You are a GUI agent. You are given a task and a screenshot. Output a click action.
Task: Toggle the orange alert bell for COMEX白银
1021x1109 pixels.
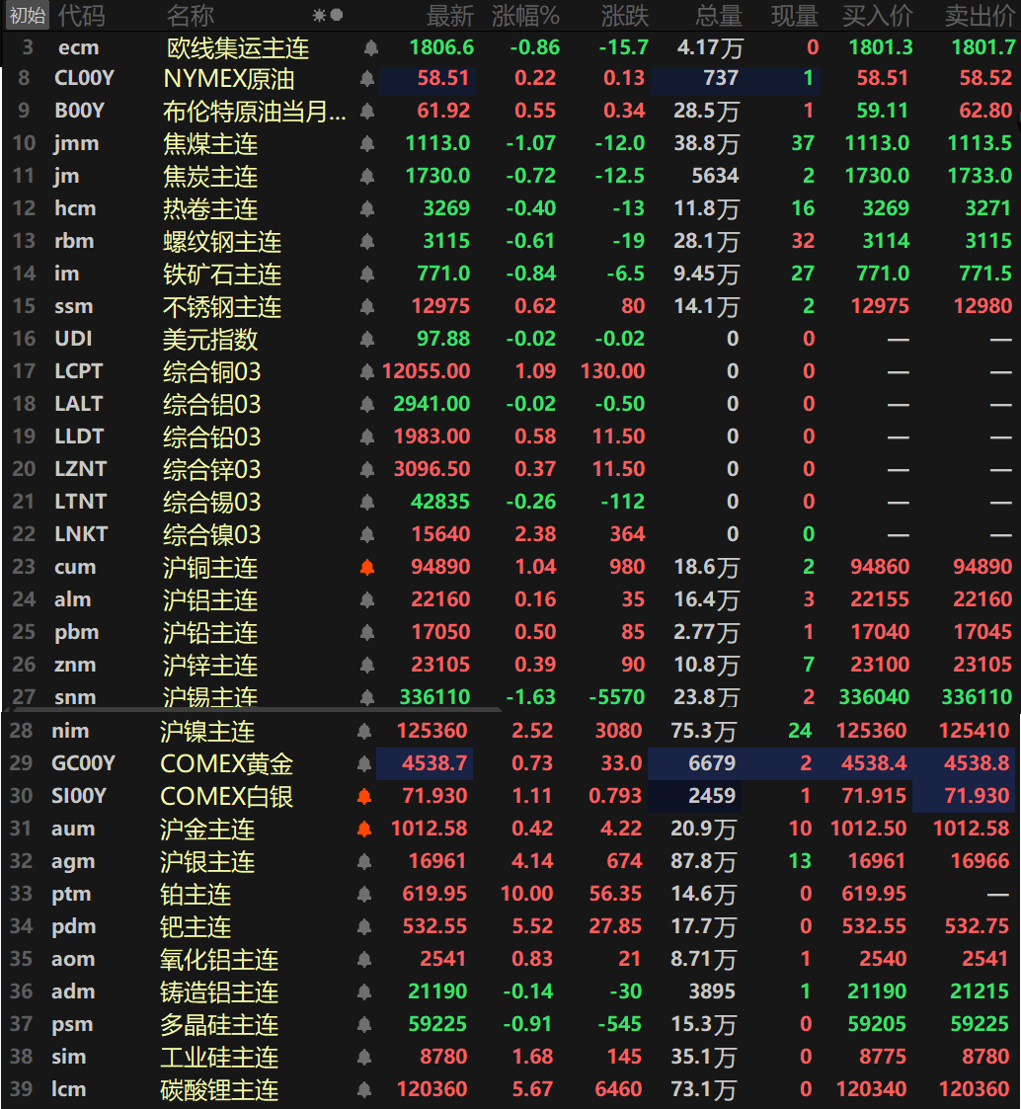click(364, 797)
